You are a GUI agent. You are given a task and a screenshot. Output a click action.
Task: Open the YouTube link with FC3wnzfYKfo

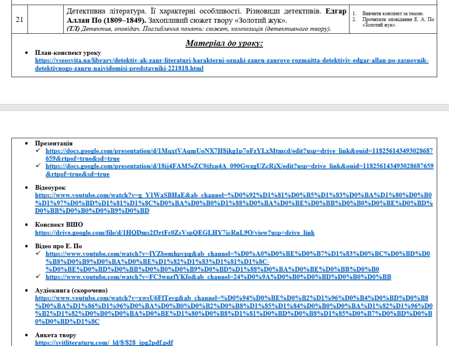point(218,277)
